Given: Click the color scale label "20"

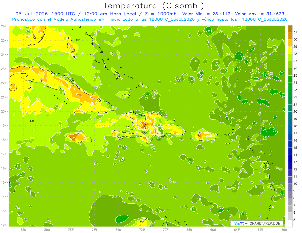Looking at the screenshot, I should coord(295,112).
